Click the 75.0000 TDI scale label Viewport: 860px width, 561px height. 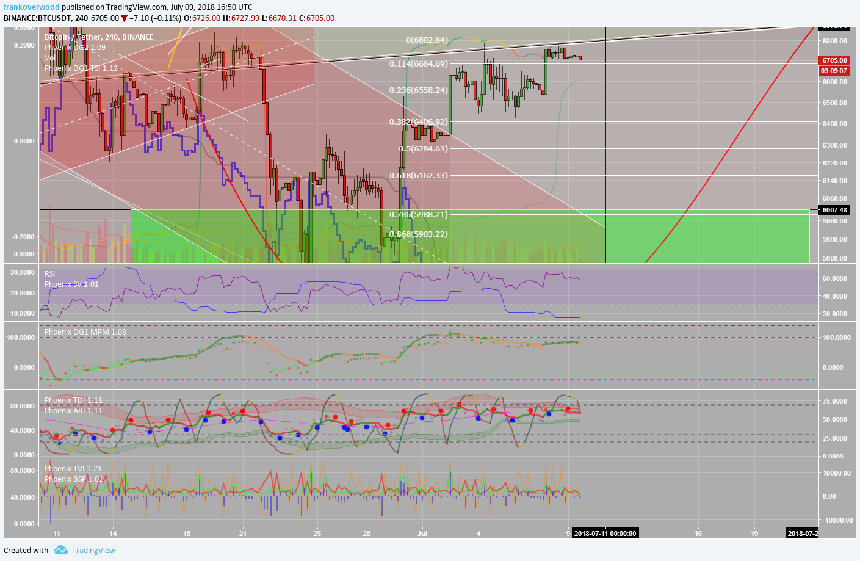coord(834,401)
